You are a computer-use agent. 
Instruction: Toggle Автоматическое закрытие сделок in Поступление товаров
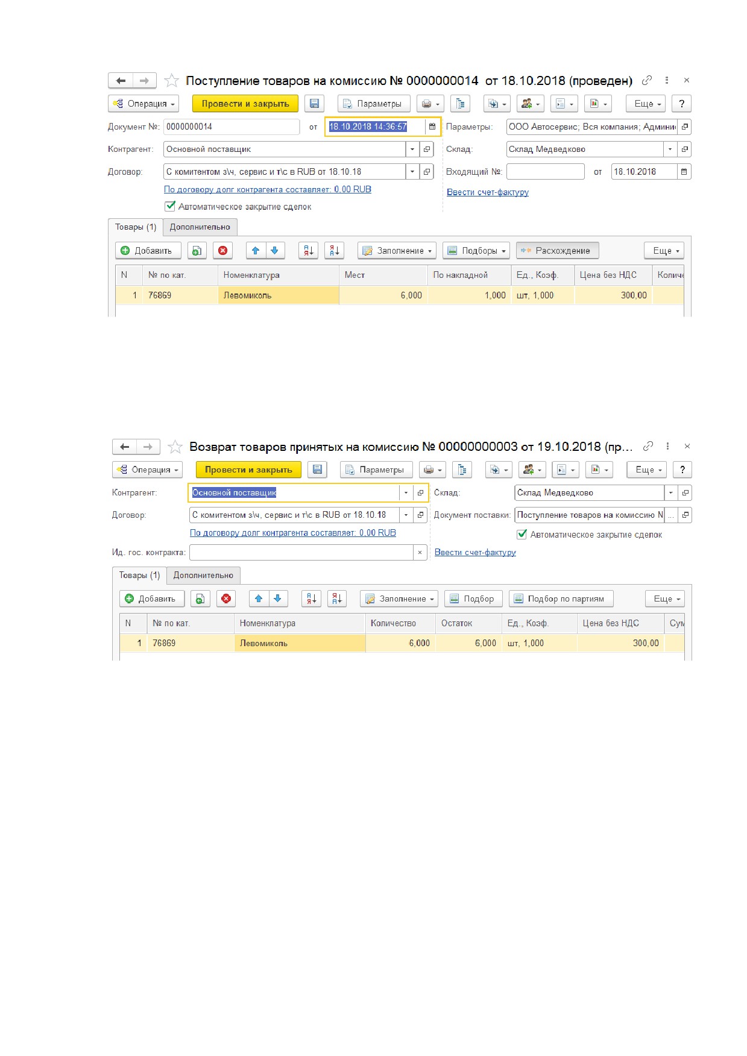point(170,207)
